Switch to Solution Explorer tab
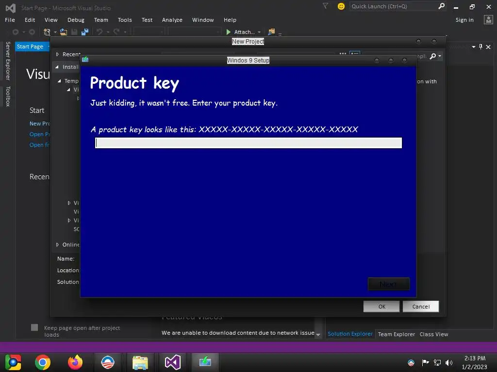The width and height of the screenshot is (497, 372). (x=350, y=334)
